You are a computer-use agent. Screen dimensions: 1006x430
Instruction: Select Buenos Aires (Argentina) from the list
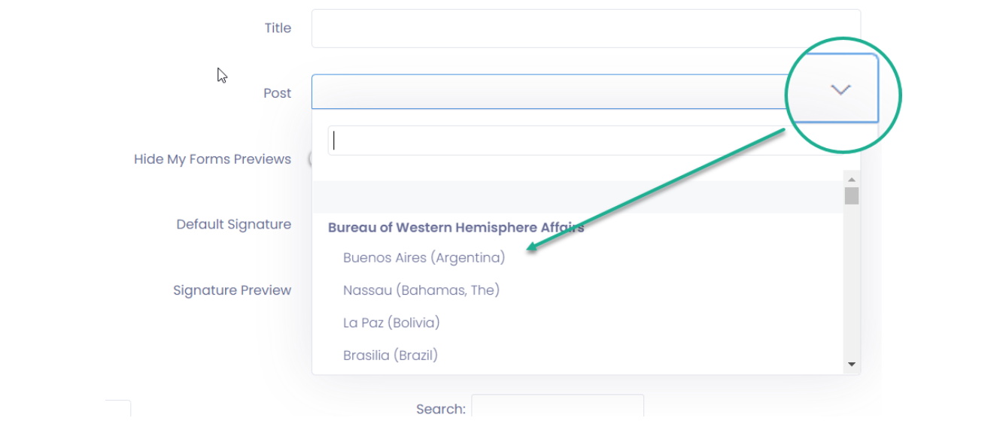424,258
